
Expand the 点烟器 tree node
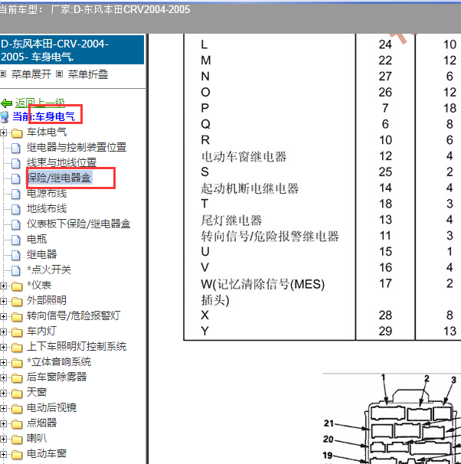(x=3, y=423)
